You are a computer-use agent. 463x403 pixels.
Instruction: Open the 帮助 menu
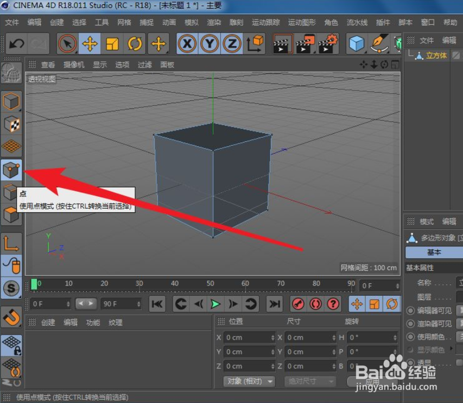[x=451, y=22]
